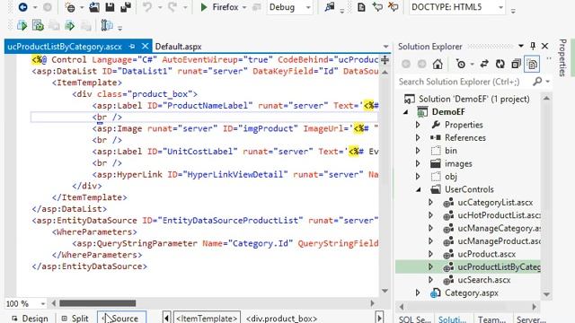Select the <div.product_box> breadcrumb tag
This screenshot has width=575, height=323.
281,319
